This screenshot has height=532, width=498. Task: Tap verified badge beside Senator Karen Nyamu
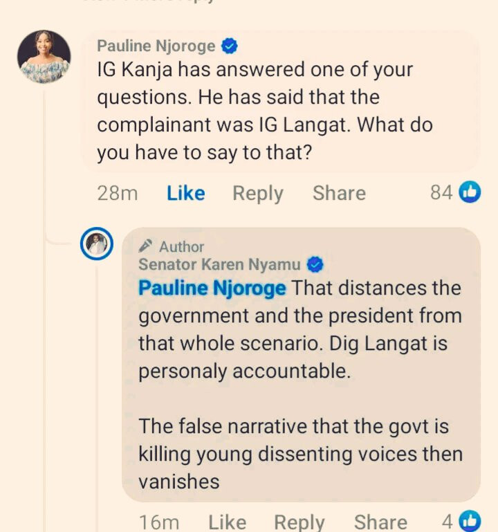click(x=315, y=264)
